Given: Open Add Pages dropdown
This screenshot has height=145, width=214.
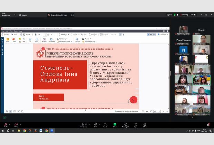Looking at the screenshot, I should pyautogui.click(x=64, y=35).
